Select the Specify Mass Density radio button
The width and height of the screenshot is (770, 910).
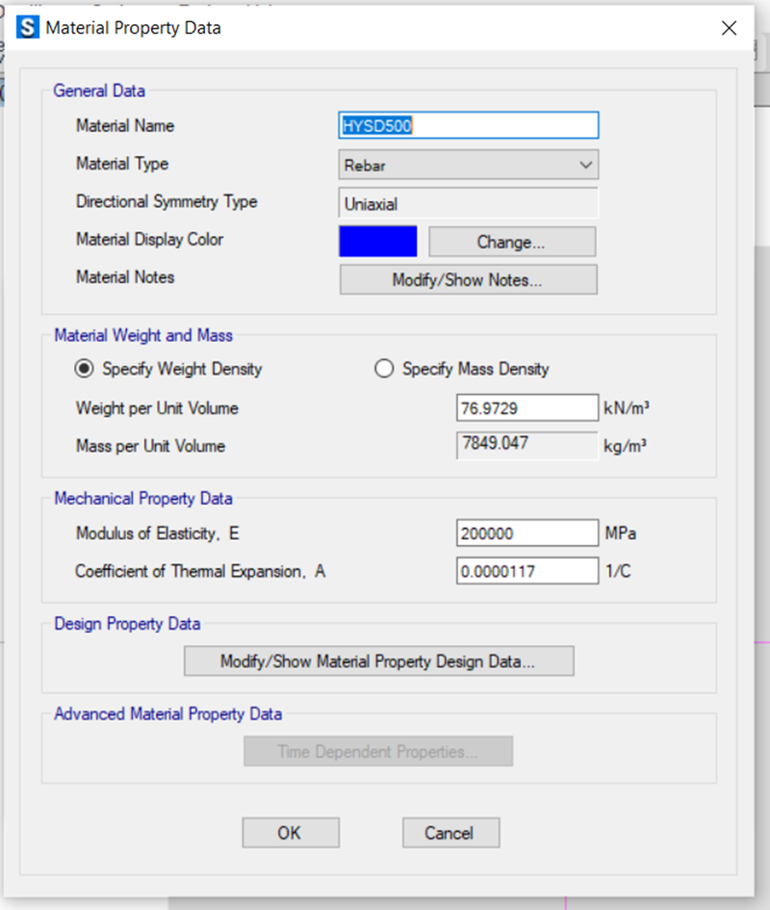coord(384,369)
